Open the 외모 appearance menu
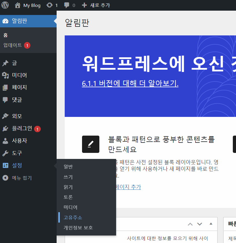The height and width of the screenshot is (243, 236). pyautogui.click(x=17, y=116)
